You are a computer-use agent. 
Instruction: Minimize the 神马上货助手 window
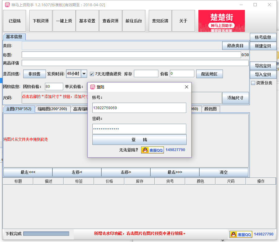coord(241,5)
